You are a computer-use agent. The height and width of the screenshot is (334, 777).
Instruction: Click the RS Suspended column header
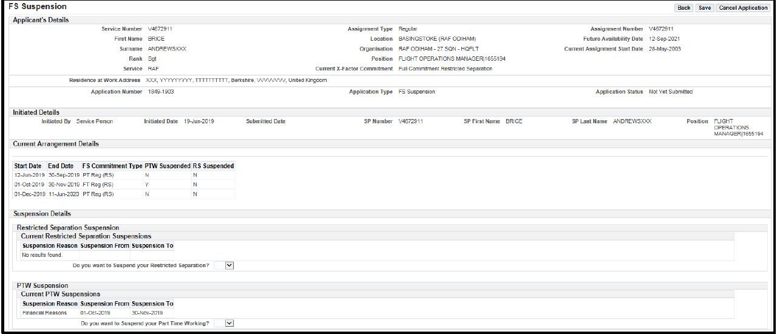click(213, 166)
